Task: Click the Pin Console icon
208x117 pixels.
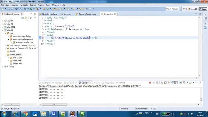Action: pyautogui.click(x=181, y=83)
